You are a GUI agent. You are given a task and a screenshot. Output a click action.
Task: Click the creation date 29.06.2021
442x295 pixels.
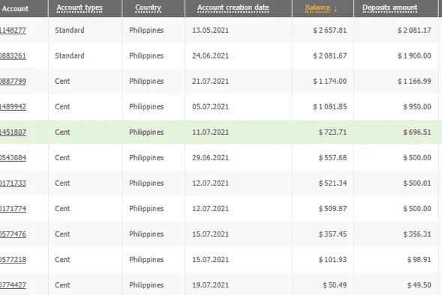click(210, 158)
